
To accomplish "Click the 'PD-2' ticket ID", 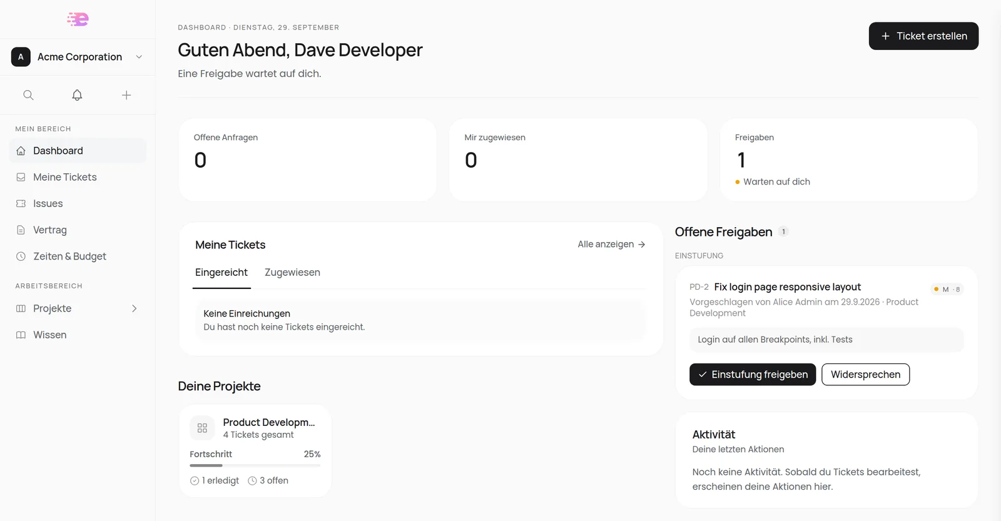I will pyautogui.click(x=699, y=287).
